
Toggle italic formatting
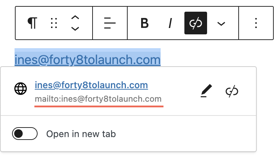click(170, 23)
